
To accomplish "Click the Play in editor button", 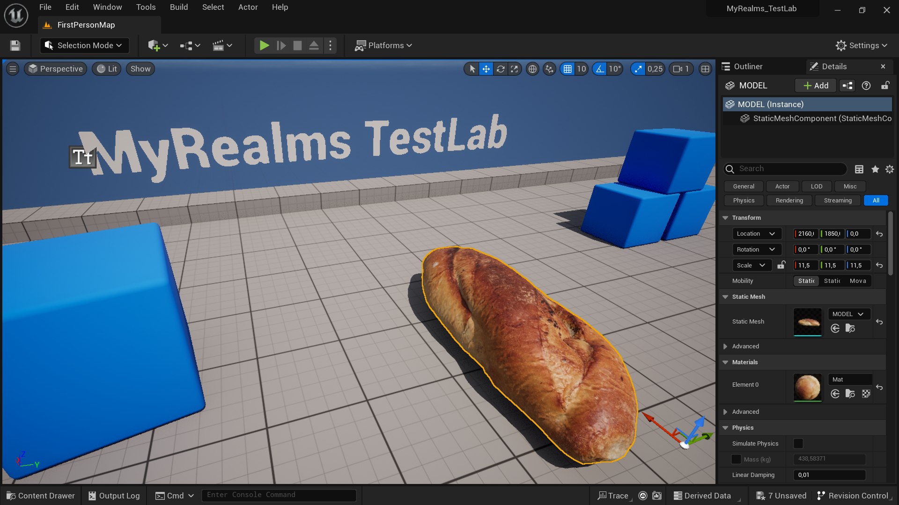I will coord(264,45).
